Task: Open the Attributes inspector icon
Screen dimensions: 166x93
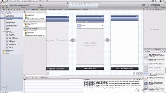Action: (156, 9)
